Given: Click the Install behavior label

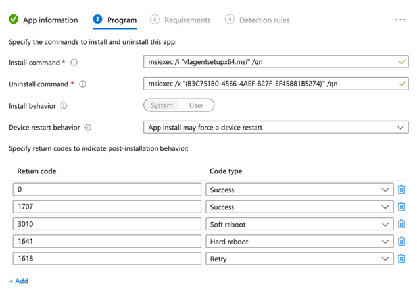Looking at the screenshot, I should point(32,106).
